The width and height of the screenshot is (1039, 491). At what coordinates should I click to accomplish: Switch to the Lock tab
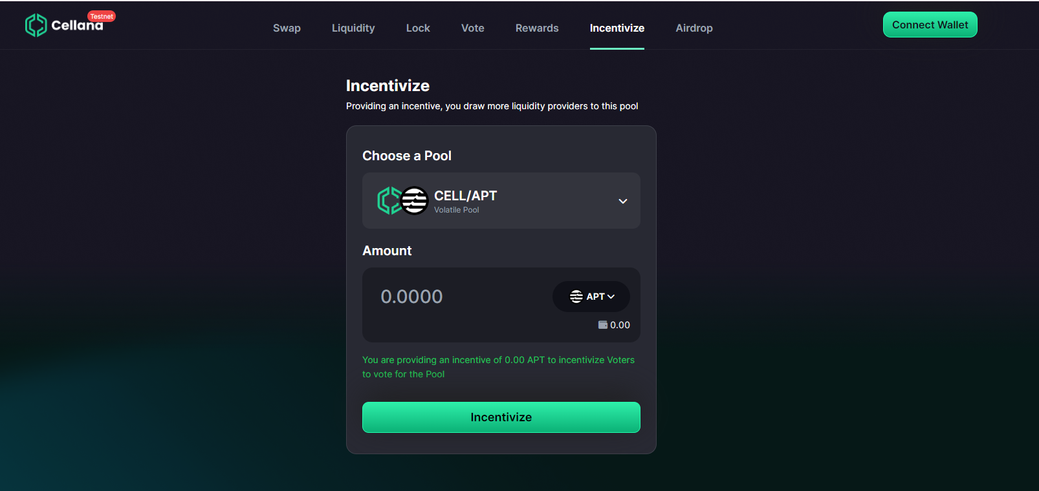click(x=418, y=28)
